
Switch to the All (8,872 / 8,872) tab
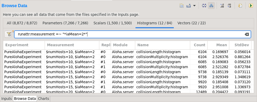click(x=22, y=23)
